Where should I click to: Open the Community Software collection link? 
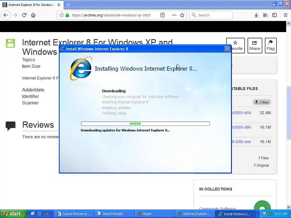[x=217, y=209]
